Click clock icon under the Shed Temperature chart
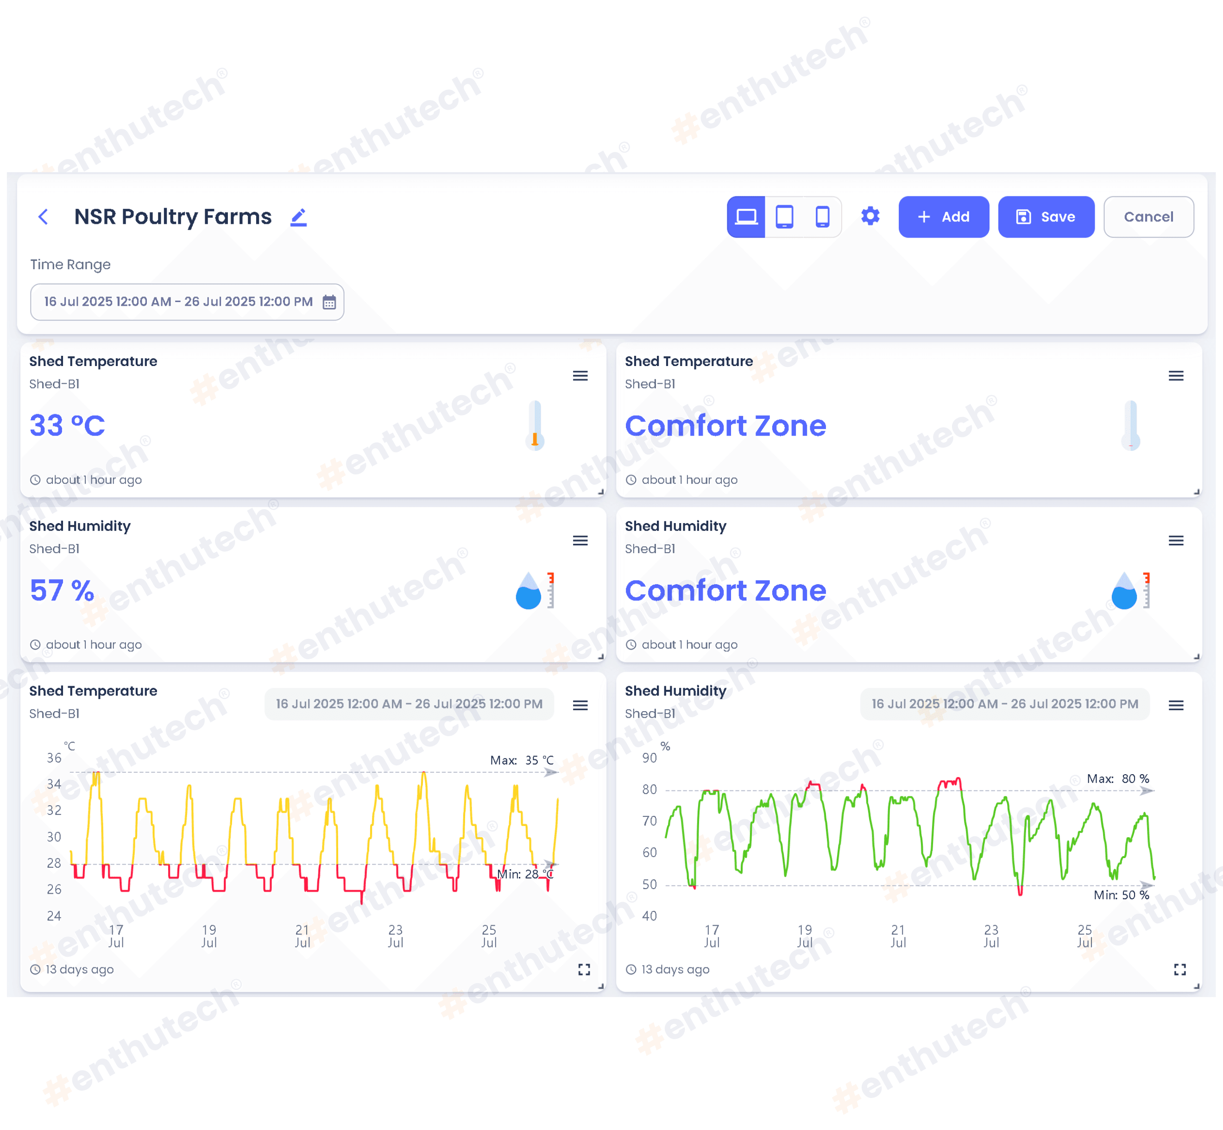1223x1130 pixels. (x=36, y=969)
